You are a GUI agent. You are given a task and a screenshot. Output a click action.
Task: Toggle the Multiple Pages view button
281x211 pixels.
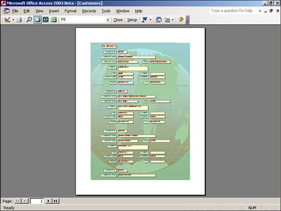(54, 20)
